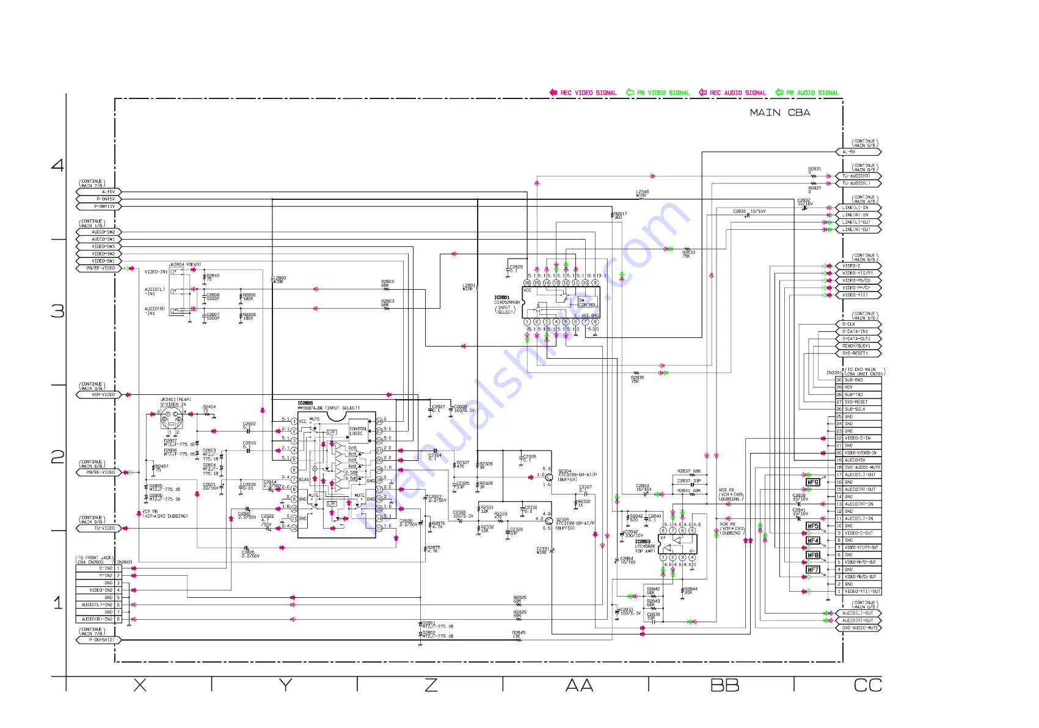
Task: Click the P-ON+5V(2) signal connector
Action: pyautogui.click(x=99, y=641)
